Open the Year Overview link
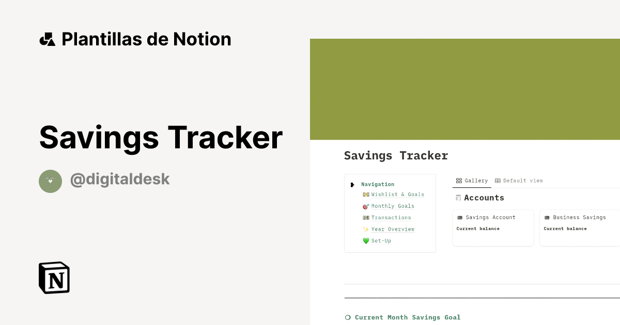The image size is (620, 325). [393, 229]
